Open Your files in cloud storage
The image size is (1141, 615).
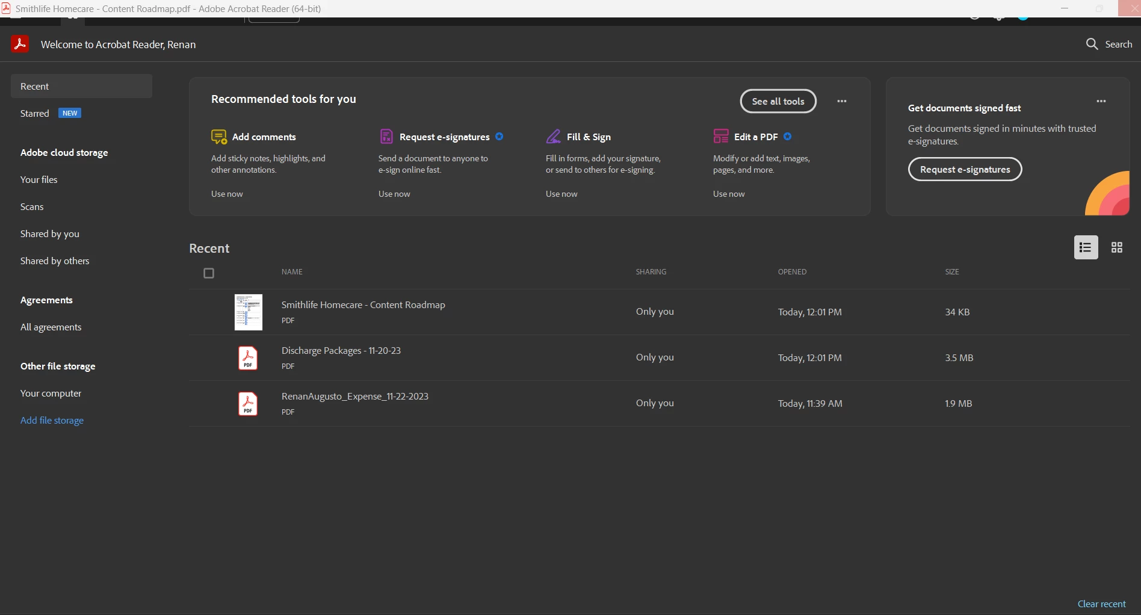pos(39,179)
